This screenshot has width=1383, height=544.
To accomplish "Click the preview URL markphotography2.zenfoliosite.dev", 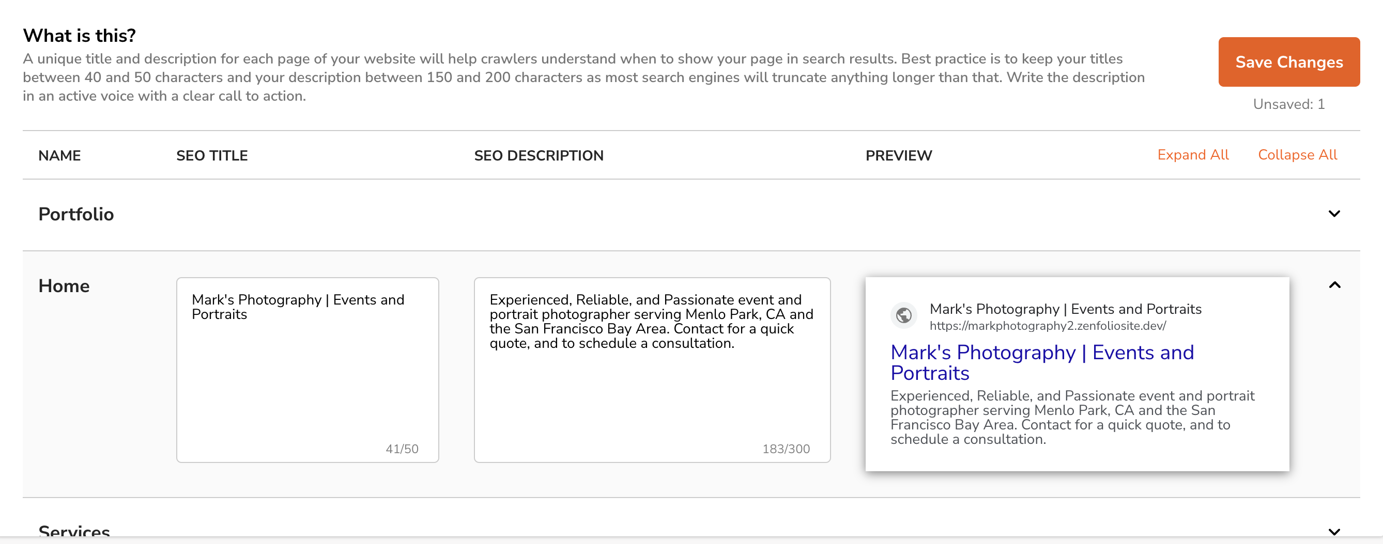I will point(1048,326).
